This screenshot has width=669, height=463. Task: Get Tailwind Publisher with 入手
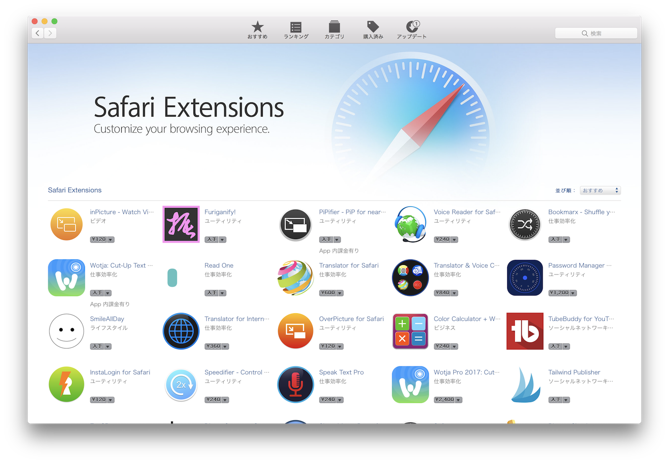555,400
